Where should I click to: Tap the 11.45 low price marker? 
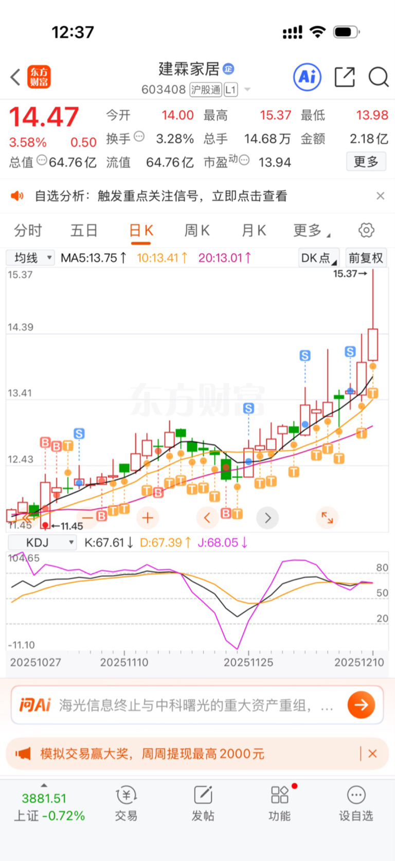point(67,526)
